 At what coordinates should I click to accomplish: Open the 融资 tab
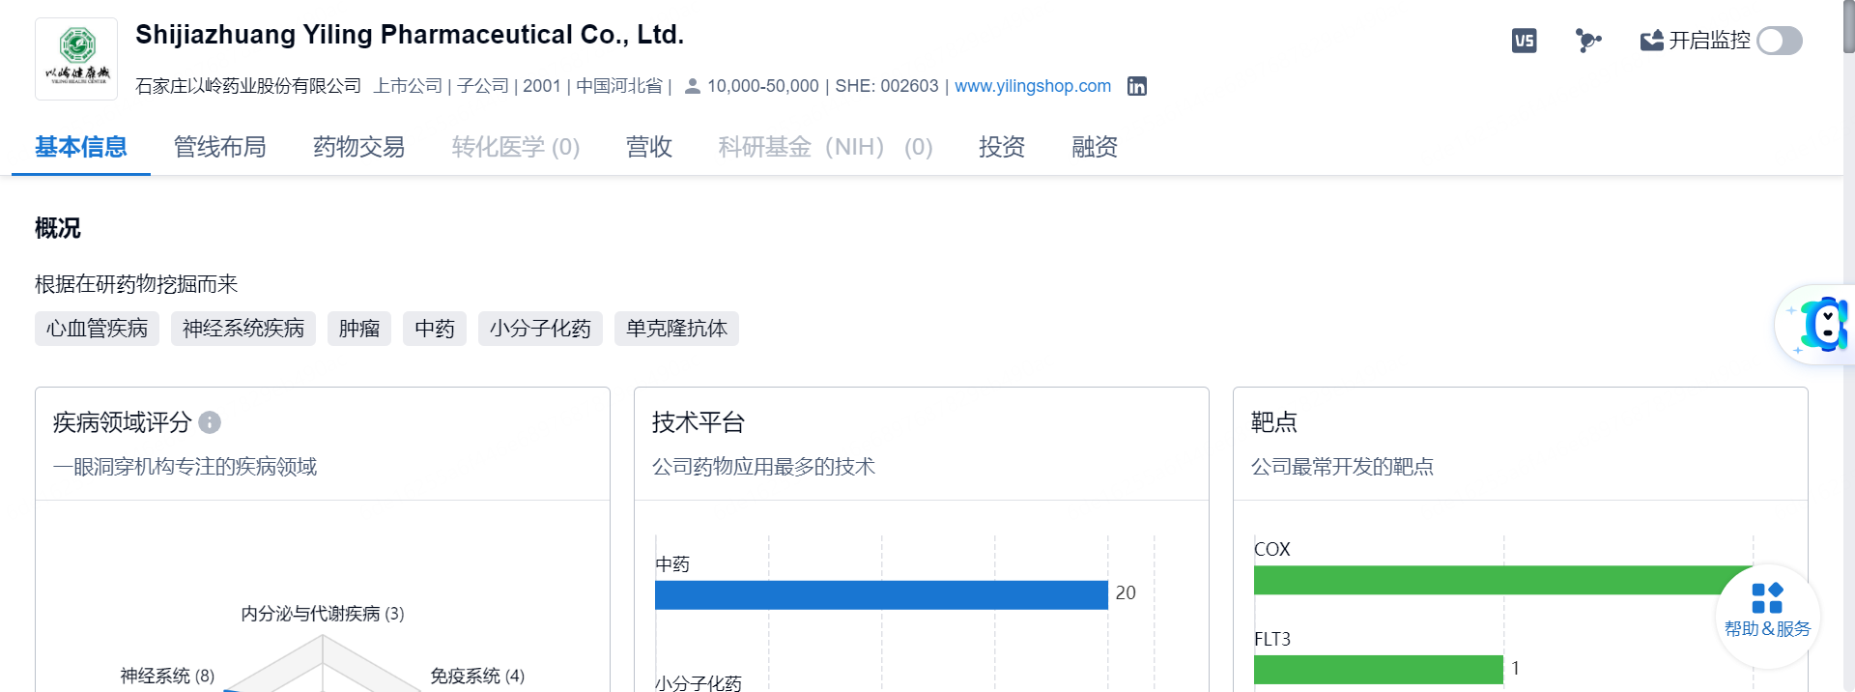(x=1095, y=147)
